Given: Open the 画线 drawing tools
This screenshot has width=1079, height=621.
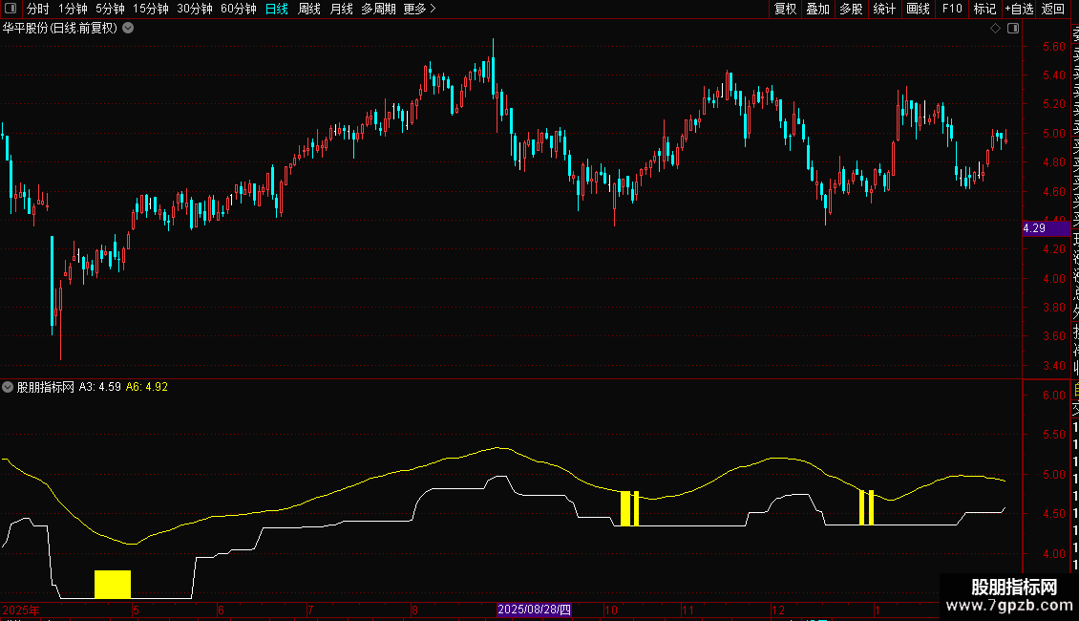Looking at the screenshot, I should [918, 9].
